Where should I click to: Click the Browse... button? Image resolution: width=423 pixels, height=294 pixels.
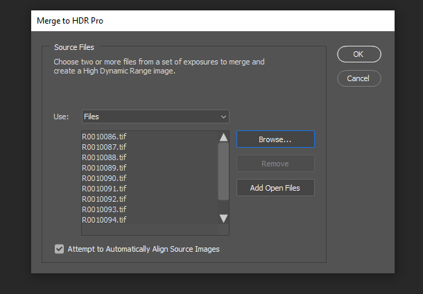click(x=275, y=139)
